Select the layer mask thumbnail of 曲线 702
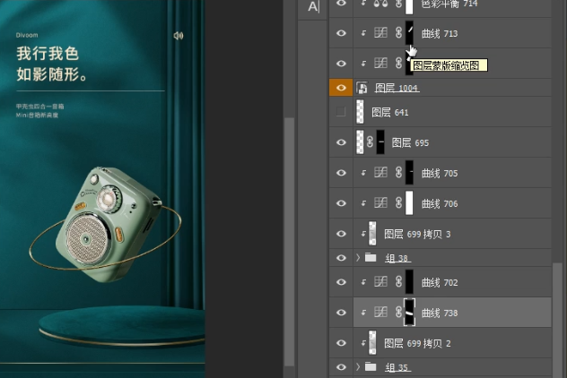This screenshot has width=567, height=378. pyautogui.click(x=409, y=282)
